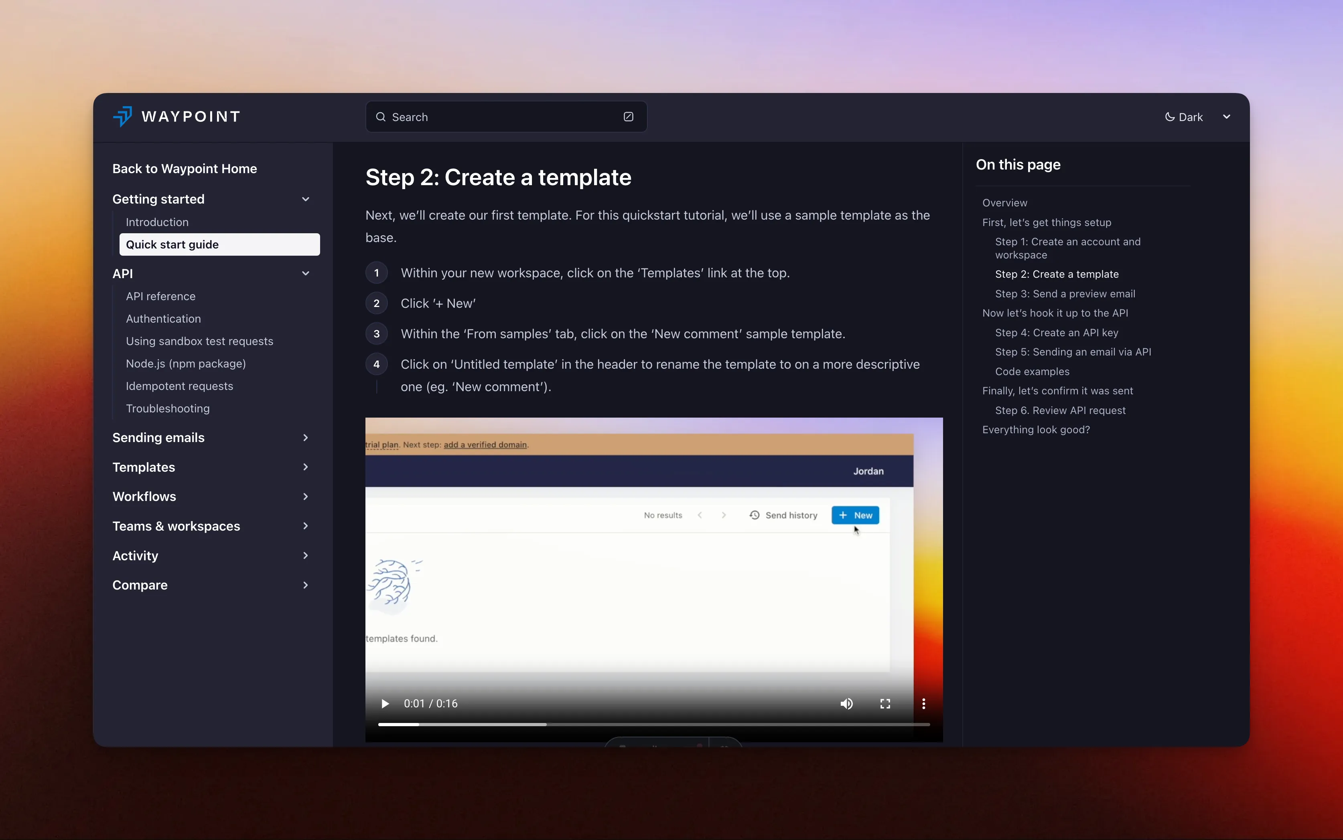Image resolution: width=1343 pixels, height=840 pixels.
Task: Open video in fullscreen mode
Action: pyautogui.click(x=885, y=704)
